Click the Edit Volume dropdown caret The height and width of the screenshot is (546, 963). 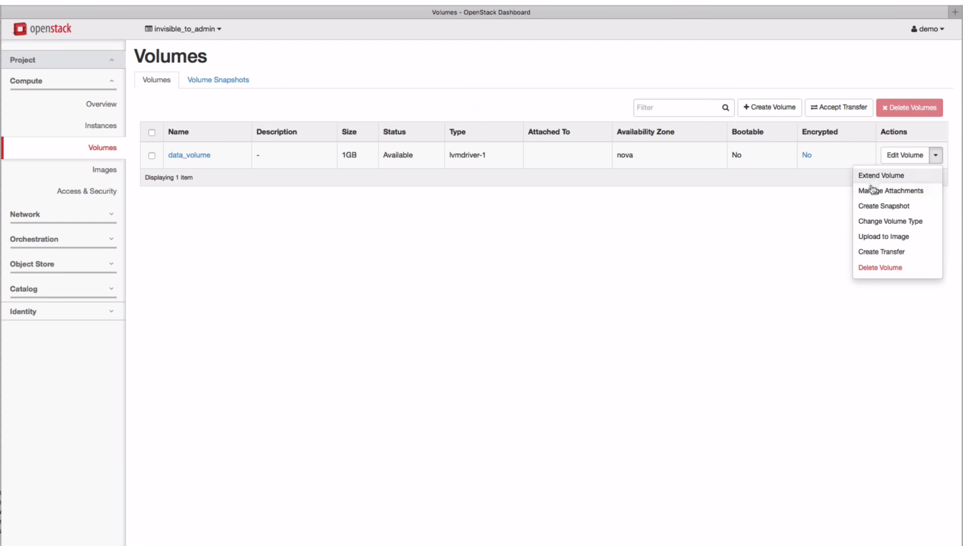point(936,155)
